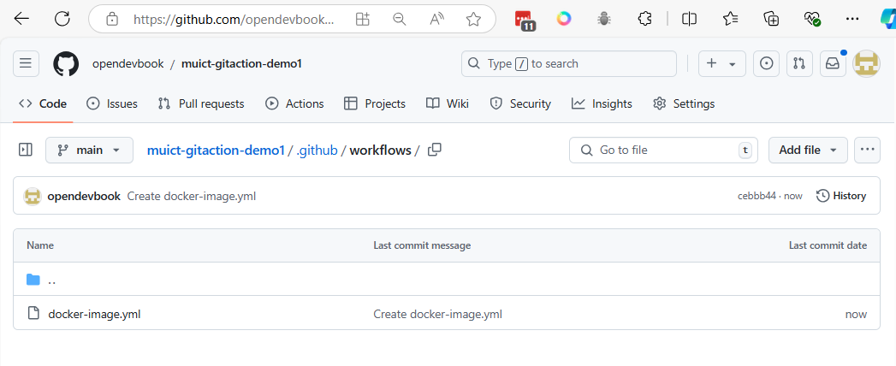Open the pull requests icon in header
Image resolution: width=896 pixels, height=366 pixels.
tap(799, 64)
